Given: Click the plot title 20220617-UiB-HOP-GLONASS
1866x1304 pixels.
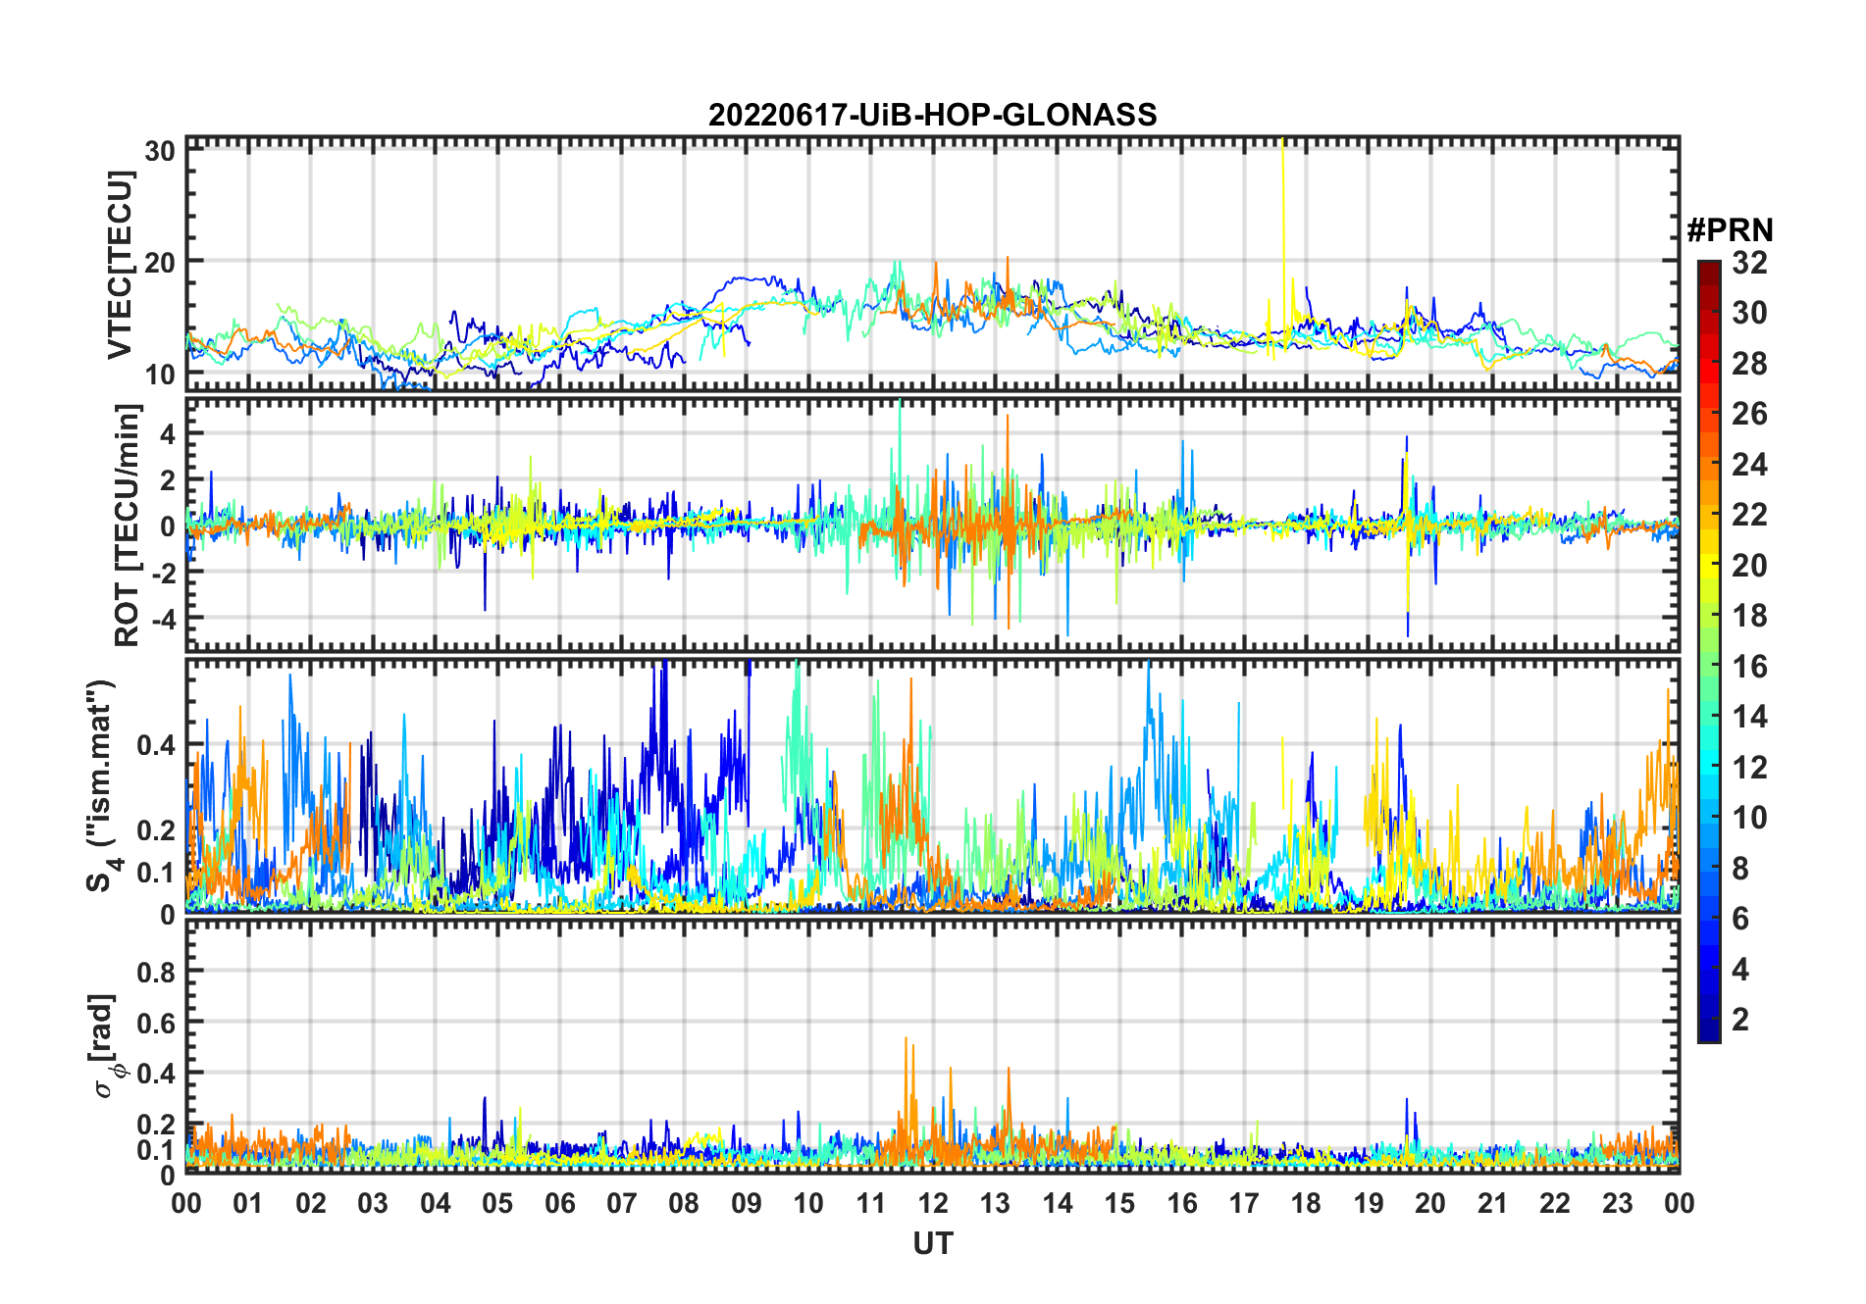Looking at the screenshot, I should tap(932, 115).
